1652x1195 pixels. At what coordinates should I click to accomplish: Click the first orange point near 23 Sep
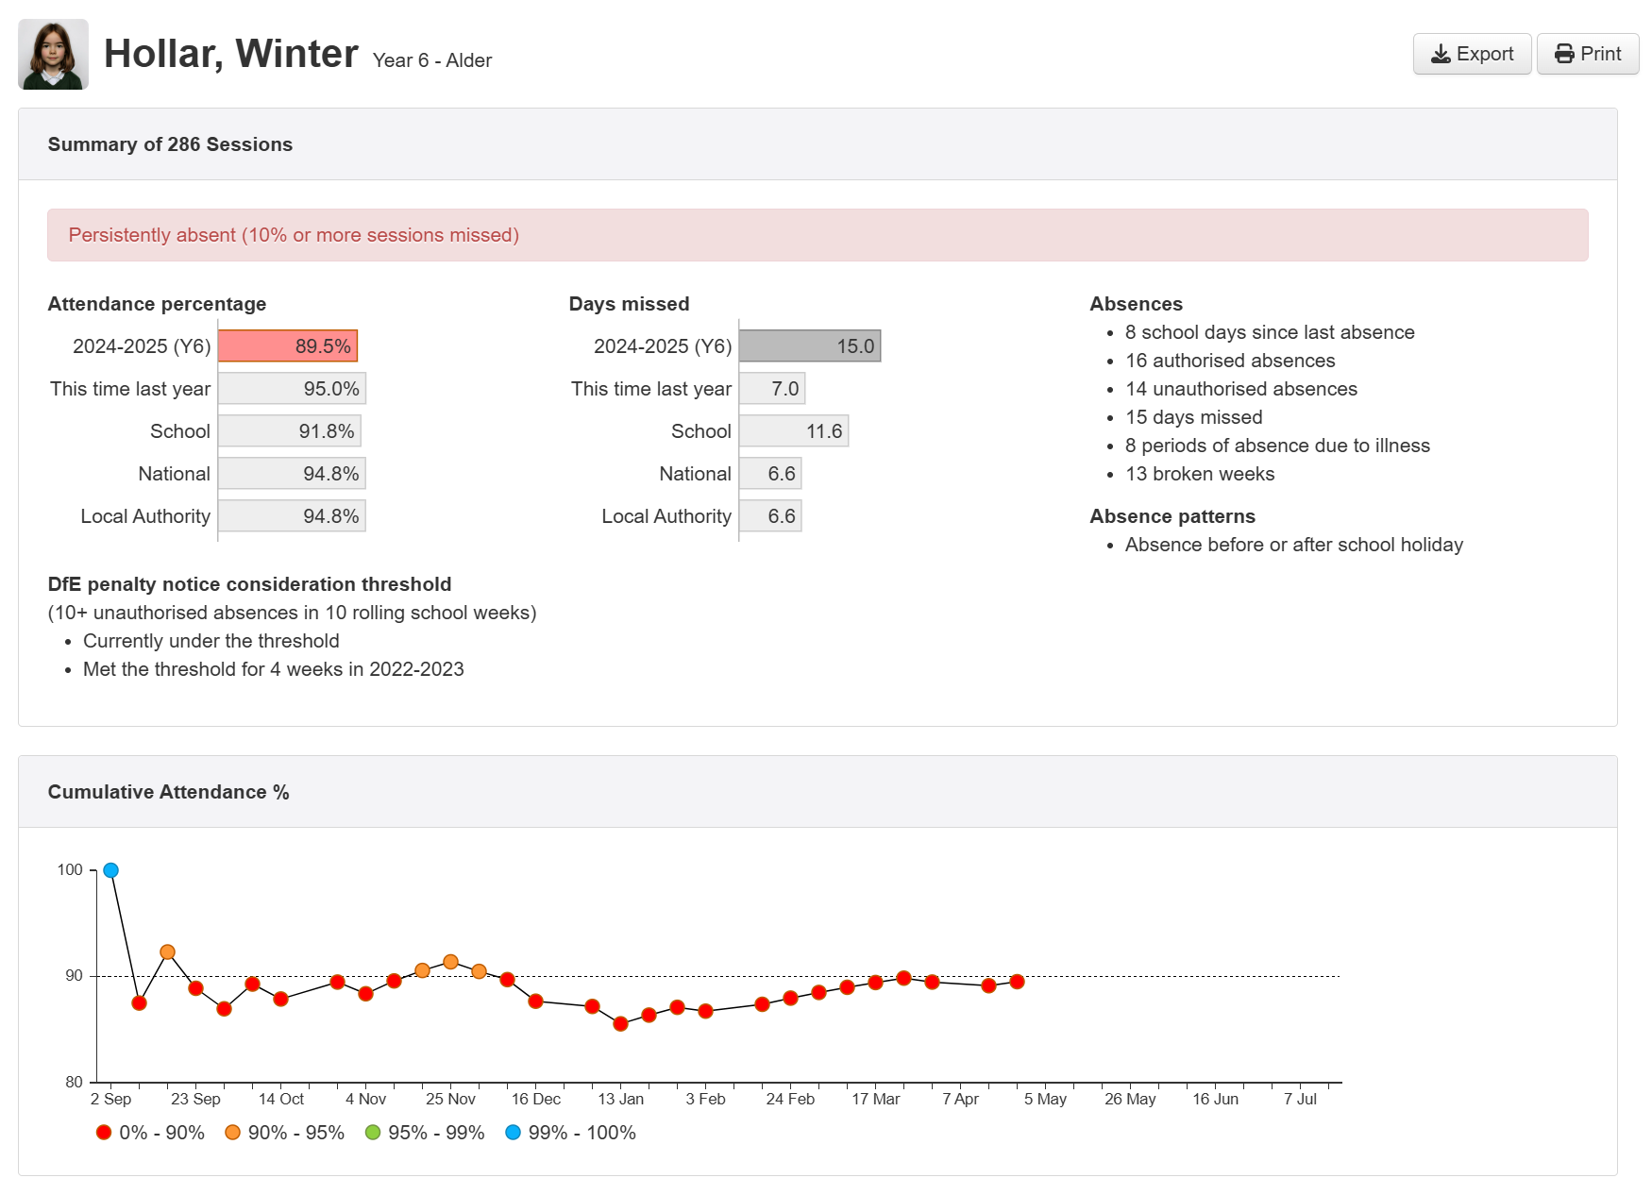point(167,952)
